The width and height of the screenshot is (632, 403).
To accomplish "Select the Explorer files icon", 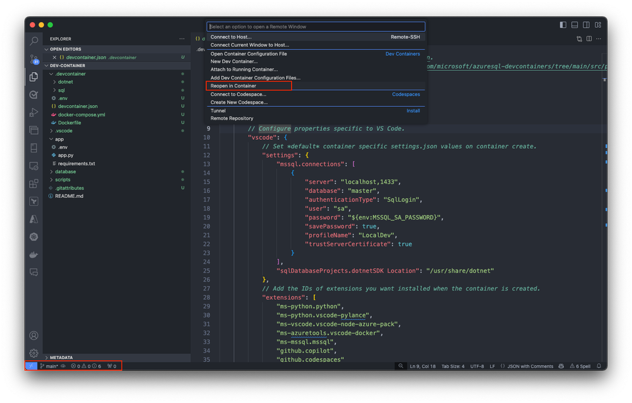I will 34,77.
